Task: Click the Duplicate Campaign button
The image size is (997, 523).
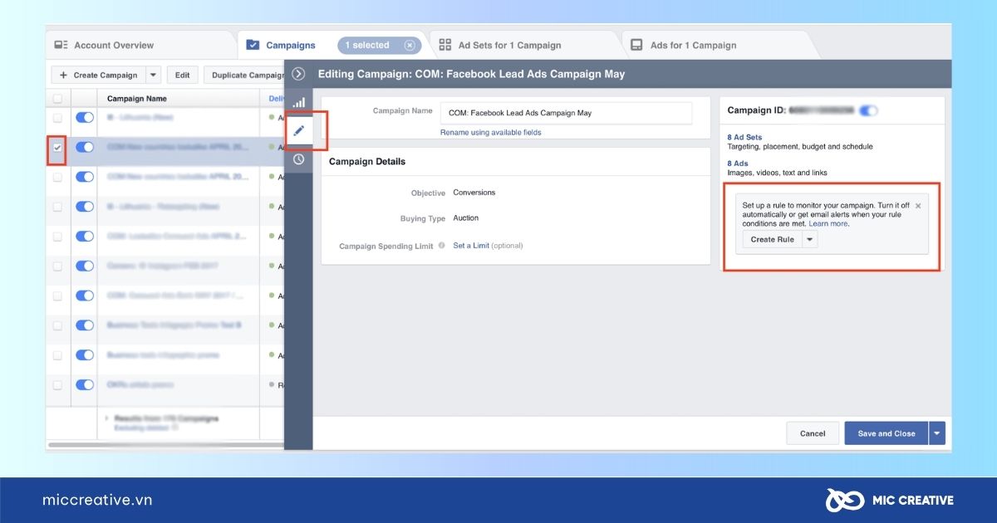Action: click(x=245, y=75)
